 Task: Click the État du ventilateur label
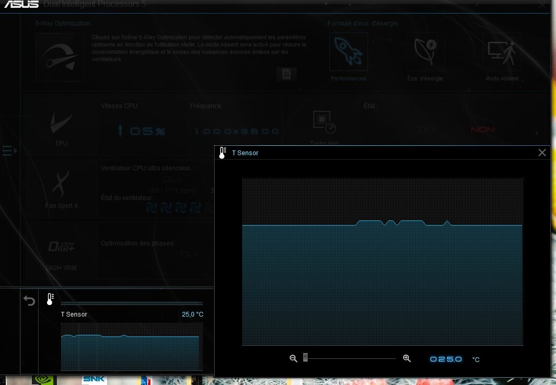point(127,197)
